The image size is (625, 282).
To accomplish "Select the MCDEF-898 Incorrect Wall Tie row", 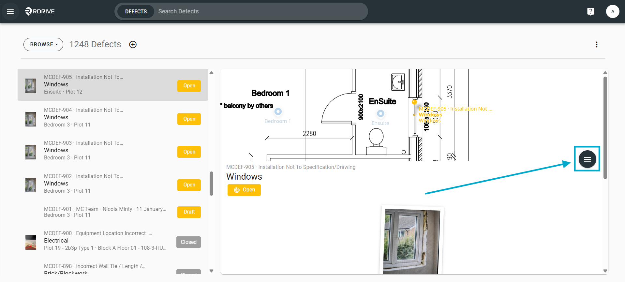I will 113,268.
